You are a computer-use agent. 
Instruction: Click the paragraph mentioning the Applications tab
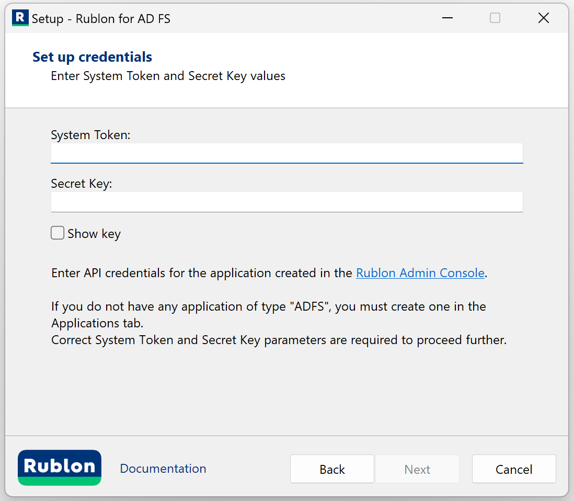268,314
